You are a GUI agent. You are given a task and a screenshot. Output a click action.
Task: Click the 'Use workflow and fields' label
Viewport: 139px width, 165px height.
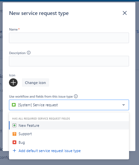[x=41, y=97]
